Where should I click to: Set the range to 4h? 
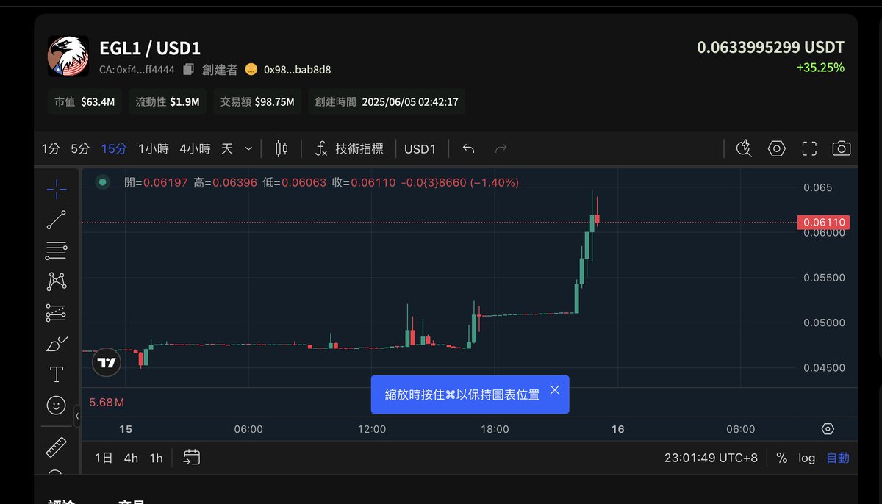click(131, 458)
